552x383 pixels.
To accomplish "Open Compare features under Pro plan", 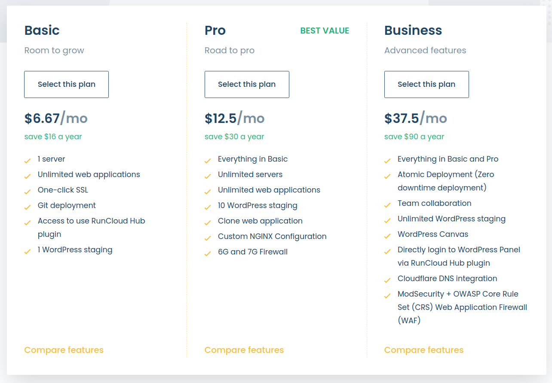I will click(244, 350).
